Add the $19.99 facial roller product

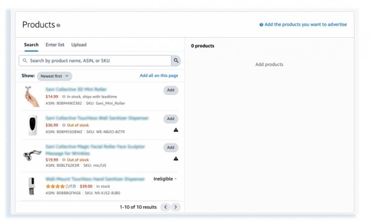(171, 148)
